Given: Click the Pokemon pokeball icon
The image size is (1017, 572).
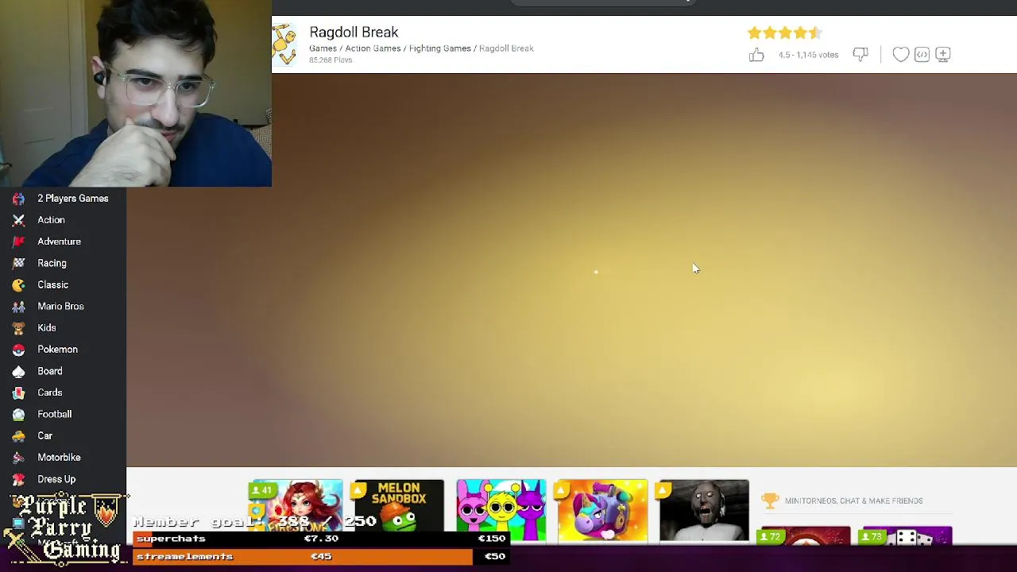Looking at the screenshot, I should pos(18,350).
